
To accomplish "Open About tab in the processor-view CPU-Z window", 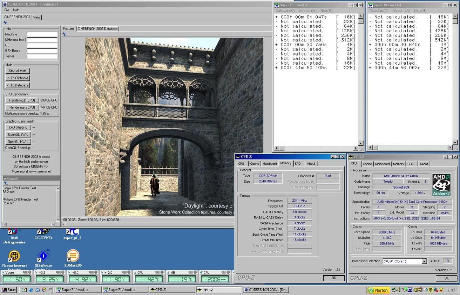I will point(424,164).
